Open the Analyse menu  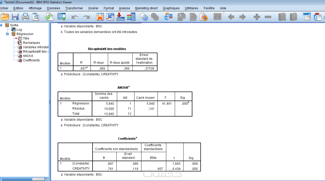pyautogui.click(x=124, y=8)
